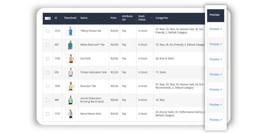Screen dimensions: 267x133
Task: Preview product Helios EverCool Tee
Action: pos(216,44)
